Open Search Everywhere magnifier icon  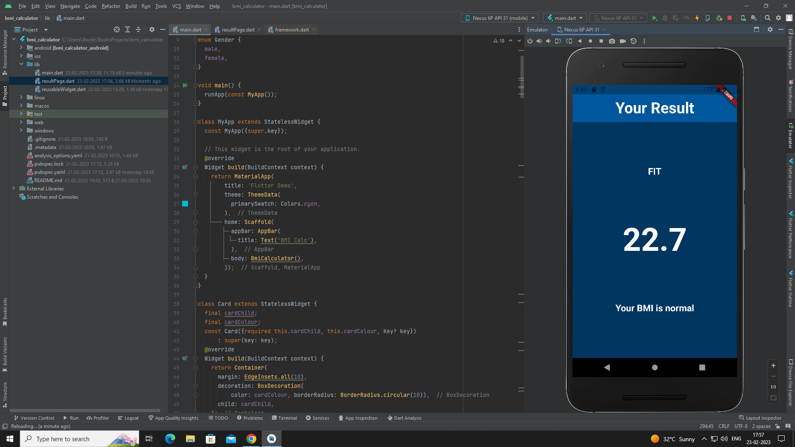(x=768, y=18)
